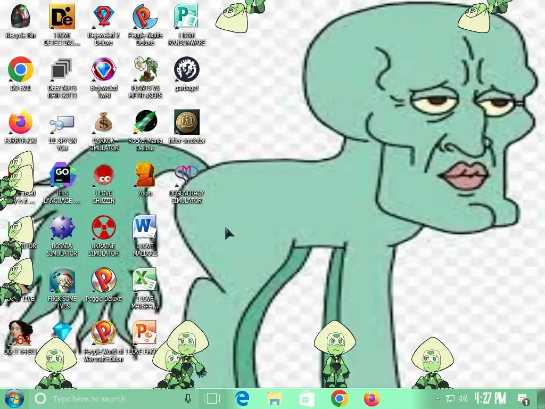
Task: Launch the Bejeweled Twist shortcut
Action: tap(103, 69)
